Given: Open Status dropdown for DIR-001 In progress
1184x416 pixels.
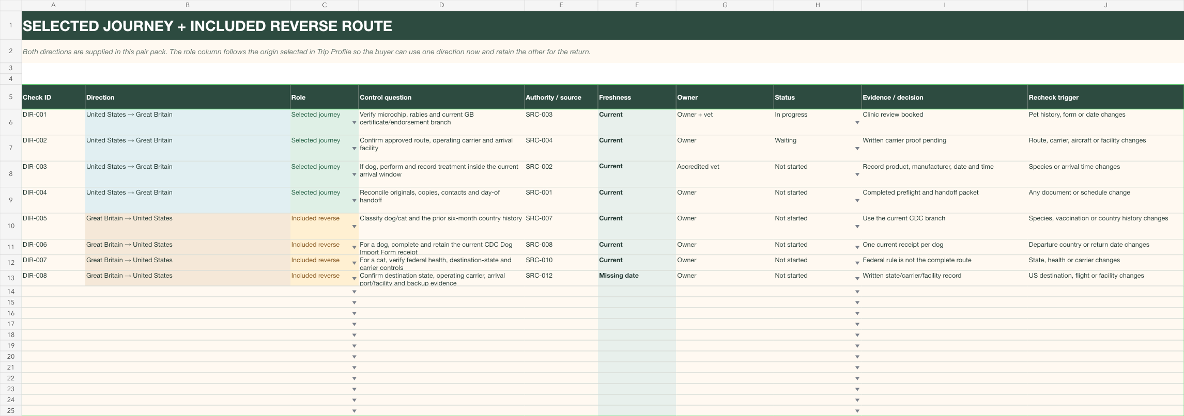Looking at the screenshot, I should coord(857,123).
